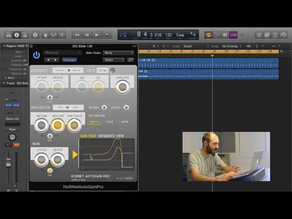Open the Mixer faders button
292x219 pixels.
[54, 35]
